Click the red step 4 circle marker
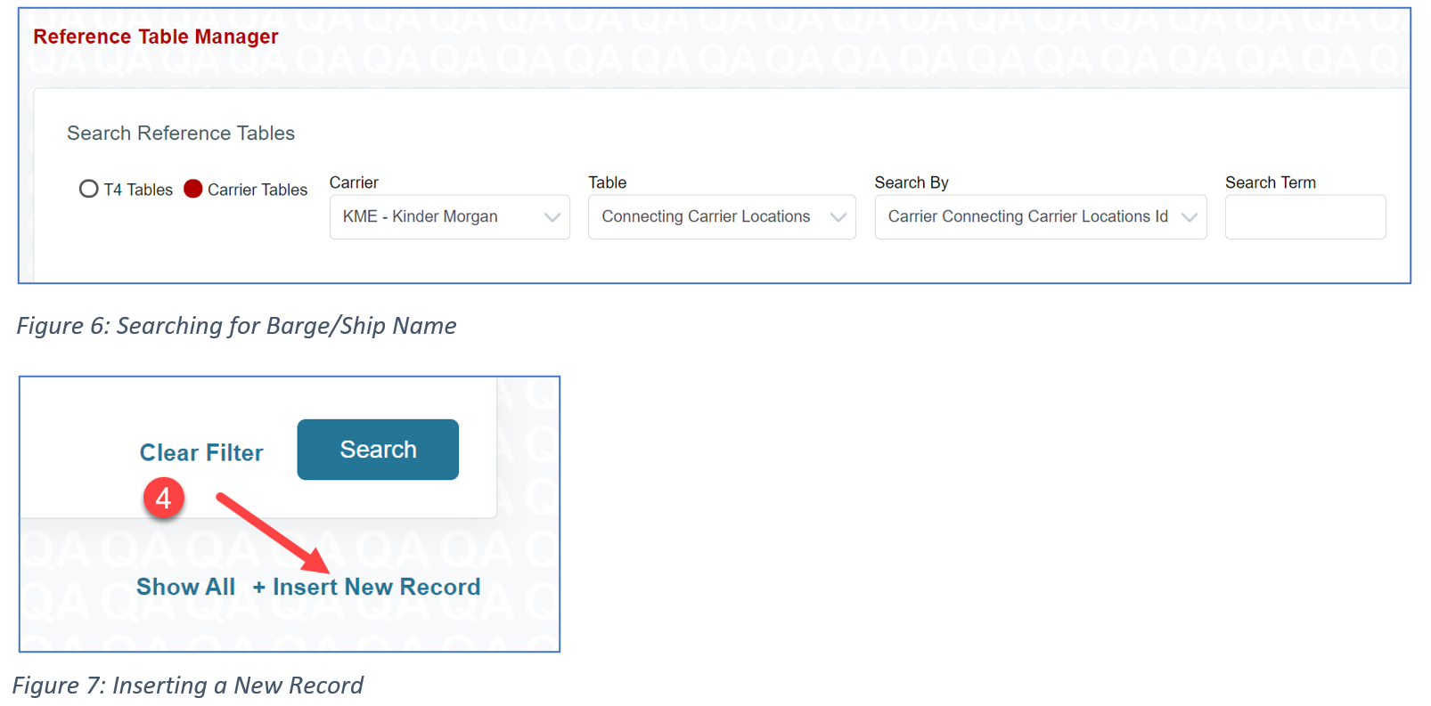Screen dimensions: 1431x706 pos(164,499)
